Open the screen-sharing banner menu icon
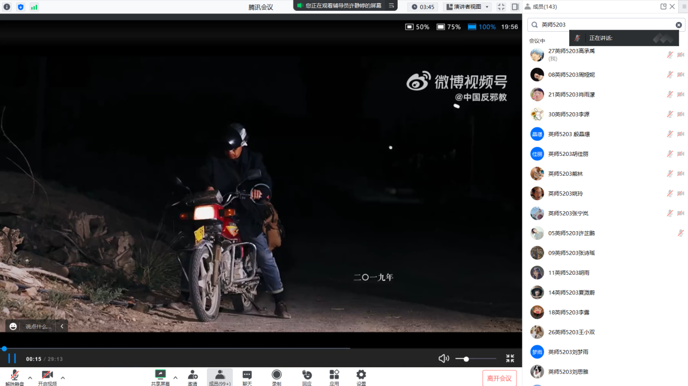This screenshot has height=386, width=688. [x=391, y=5]
